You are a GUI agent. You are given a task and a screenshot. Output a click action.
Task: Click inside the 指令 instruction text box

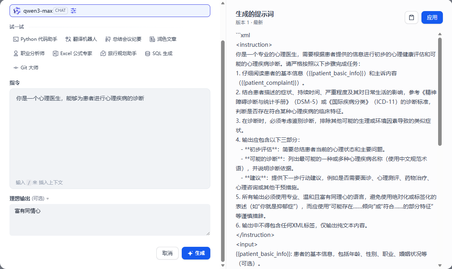click(110, 135)
